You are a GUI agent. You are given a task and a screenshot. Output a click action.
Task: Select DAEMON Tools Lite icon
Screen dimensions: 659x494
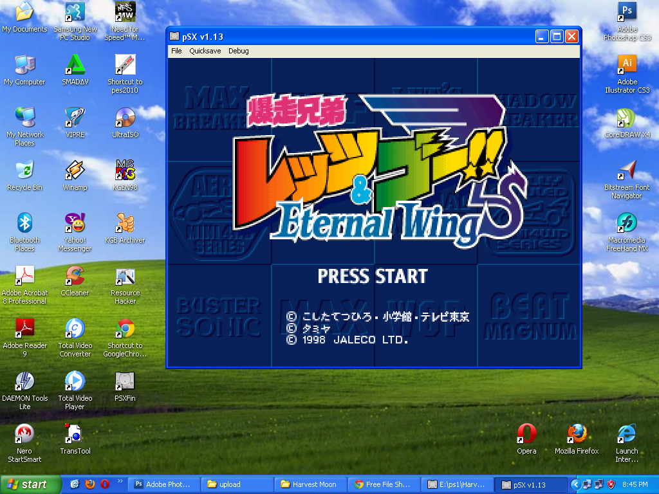24,390
